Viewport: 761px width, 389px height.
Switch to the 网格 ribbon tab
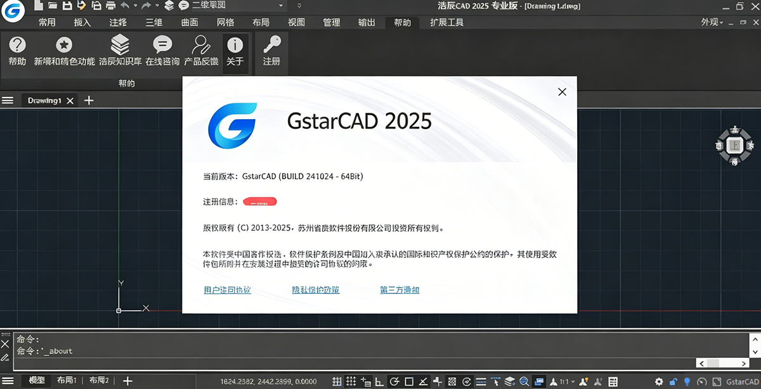[225, 22]
